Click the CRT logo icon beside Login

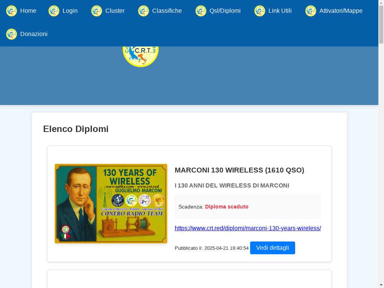(x=54, y=11)
